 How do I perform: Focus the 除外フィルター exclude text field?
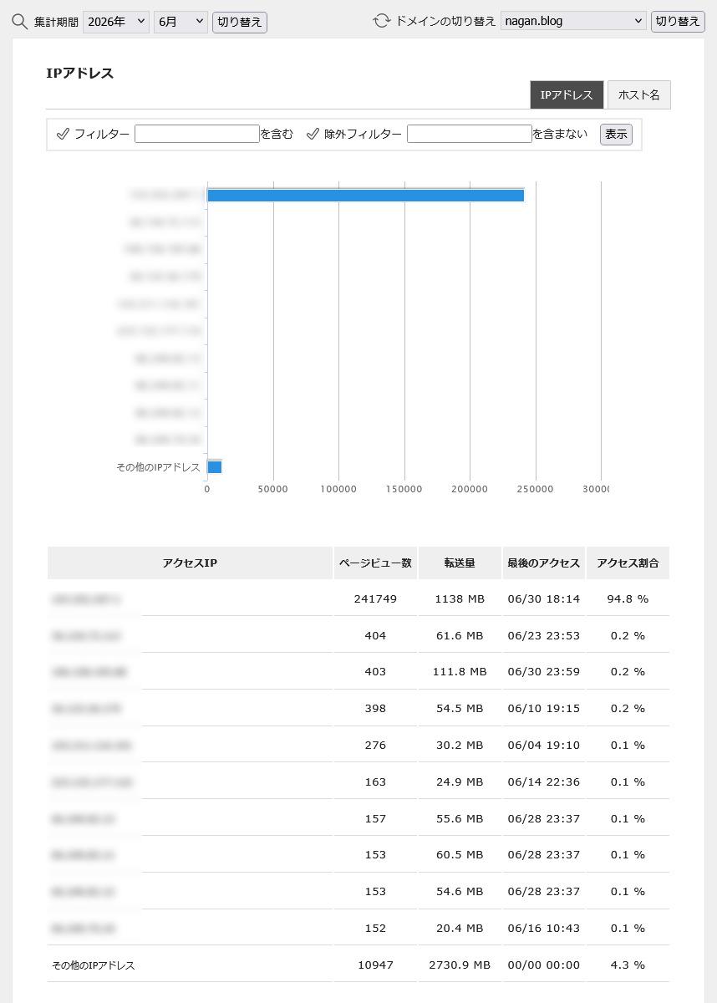pyautogui.click(x=470, y=134)
